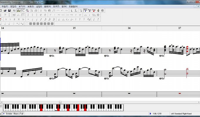Open the 보표(S) staff menu
This screenshot has width=200, height=117.
[31, 6]
